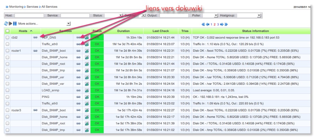View graph icon for router1 Disk_SNMP_tmp
Screen dimensions: 314x137
click(87, 71)
